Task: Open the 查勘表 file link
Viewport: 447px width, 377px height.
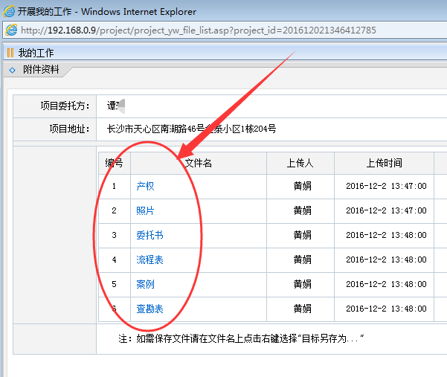Action: (x=149, y=309)
